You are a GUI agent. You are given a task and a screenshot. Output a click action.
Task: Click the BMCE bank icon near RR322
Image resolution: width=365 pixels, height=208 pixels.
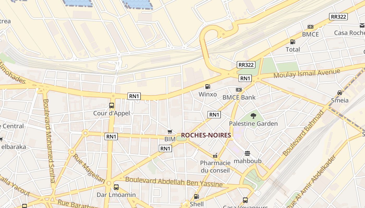(310, 27)
